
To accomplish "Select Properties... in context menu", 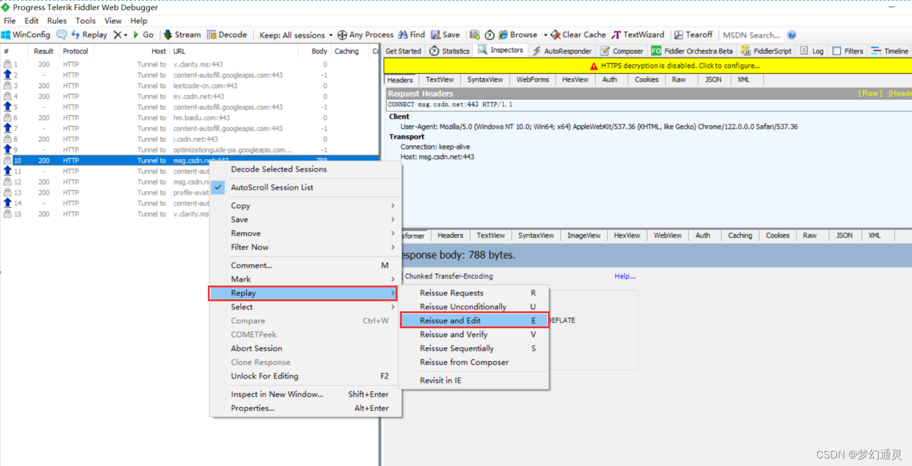I will (305, 408).
